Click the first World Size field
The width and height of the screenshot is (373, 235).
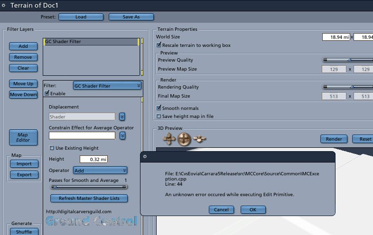tap(336, 37)
